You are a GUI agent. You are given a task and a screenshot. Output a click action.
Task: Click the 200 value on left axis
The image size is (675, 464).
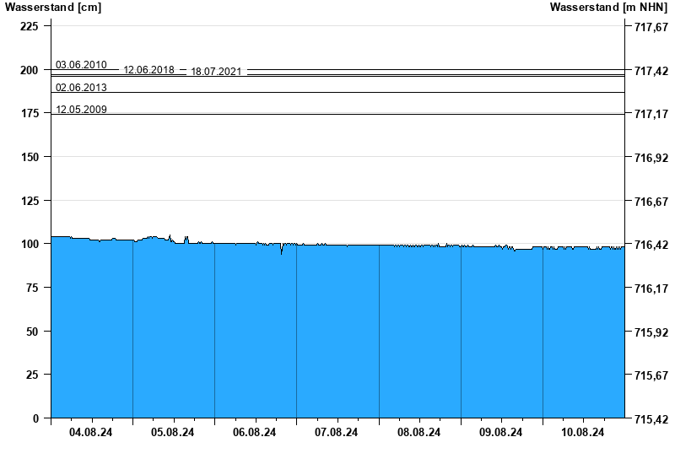(30, 70)
